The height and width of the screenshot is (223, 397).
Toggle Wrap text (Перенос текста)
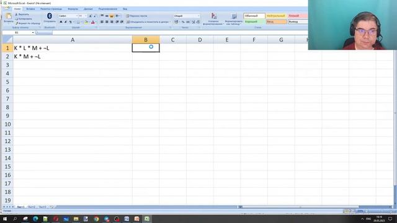click(x=137, y=16)
